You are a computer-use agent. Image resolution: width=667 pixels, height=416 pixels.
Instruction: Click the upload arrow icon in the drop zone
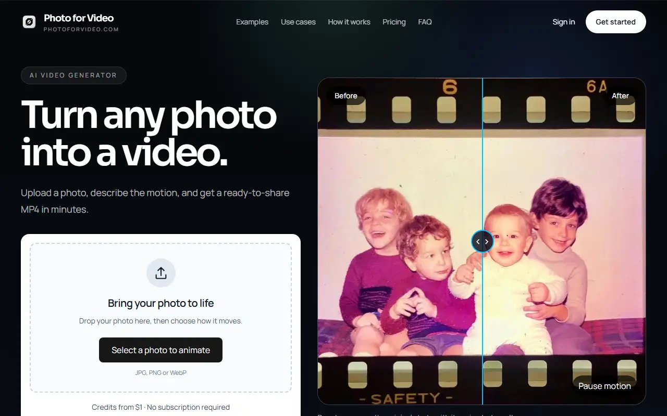pos(161,273)
